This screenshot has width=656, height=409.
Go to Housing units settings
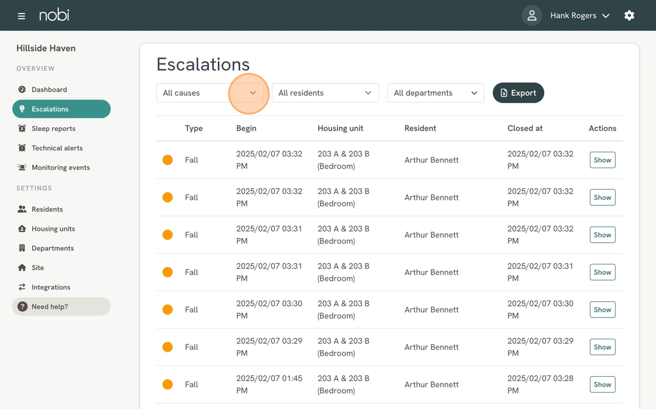[x=61, y=229]
